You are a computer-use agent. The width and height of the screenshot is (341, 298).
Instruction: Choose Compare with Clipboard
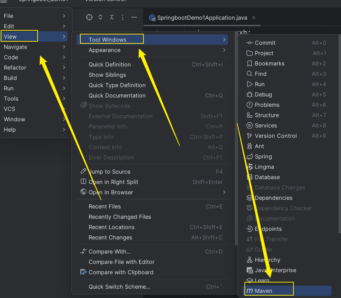[152, 273]
